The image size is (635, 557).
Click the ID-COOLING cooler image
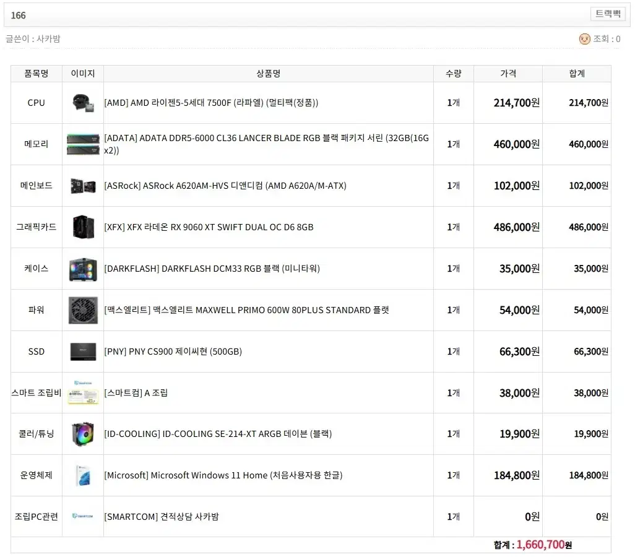coord(83,433)
